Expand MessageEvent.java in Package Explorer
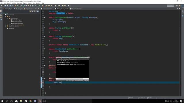The width and height of the screenshot is (184, 103). (x=9, y=22)
